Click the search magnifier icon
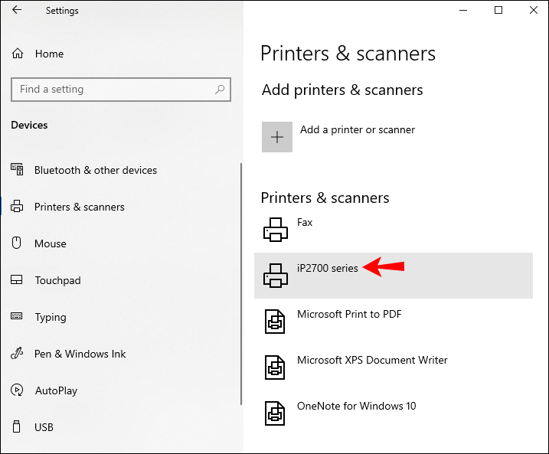 [220, 90]
